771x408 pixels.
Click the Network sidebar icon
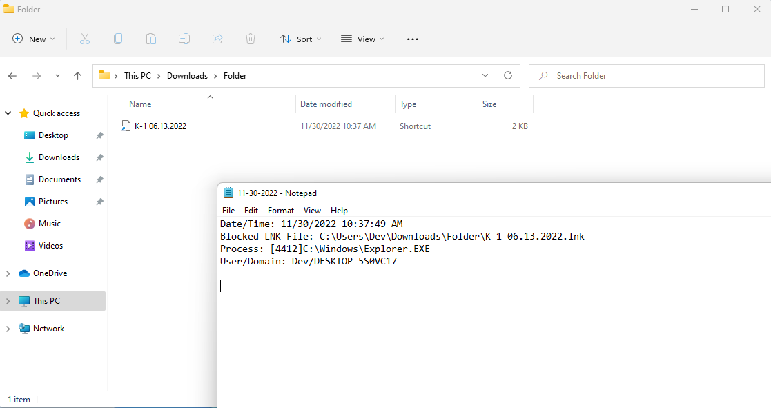[x=24, y=329]
